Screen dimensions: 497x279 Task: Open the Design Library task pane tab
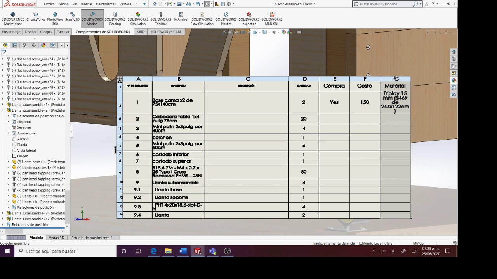[x=454, y=59]
